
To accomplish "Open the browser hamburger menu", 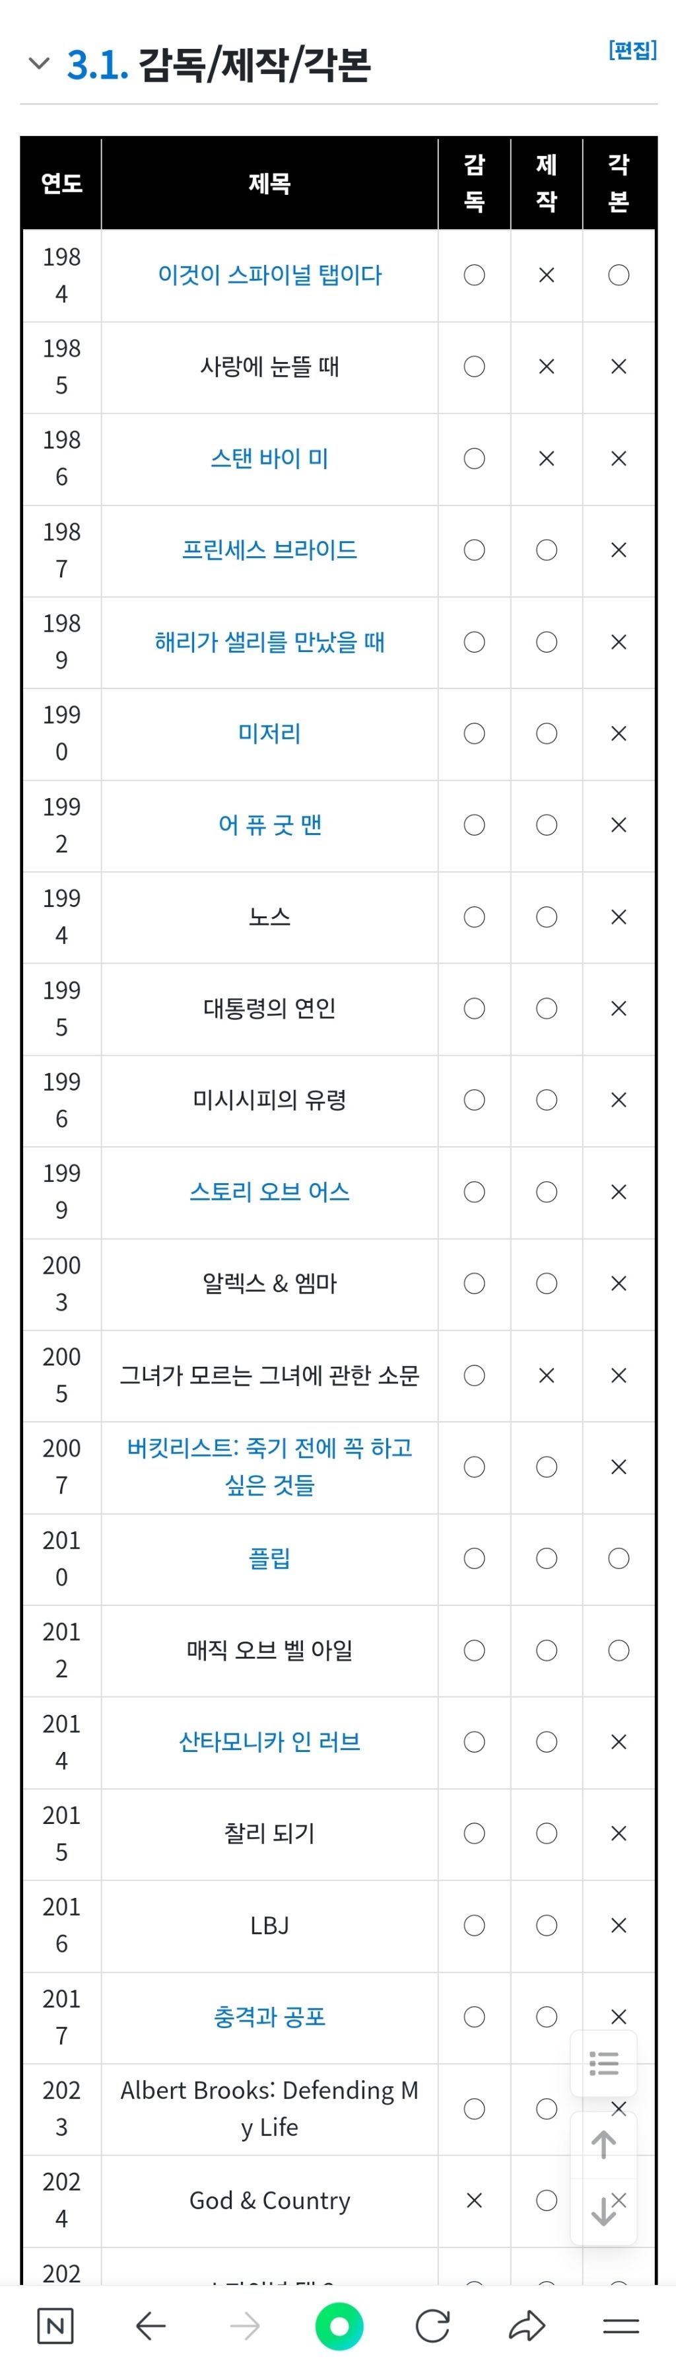I will 621,2325.
